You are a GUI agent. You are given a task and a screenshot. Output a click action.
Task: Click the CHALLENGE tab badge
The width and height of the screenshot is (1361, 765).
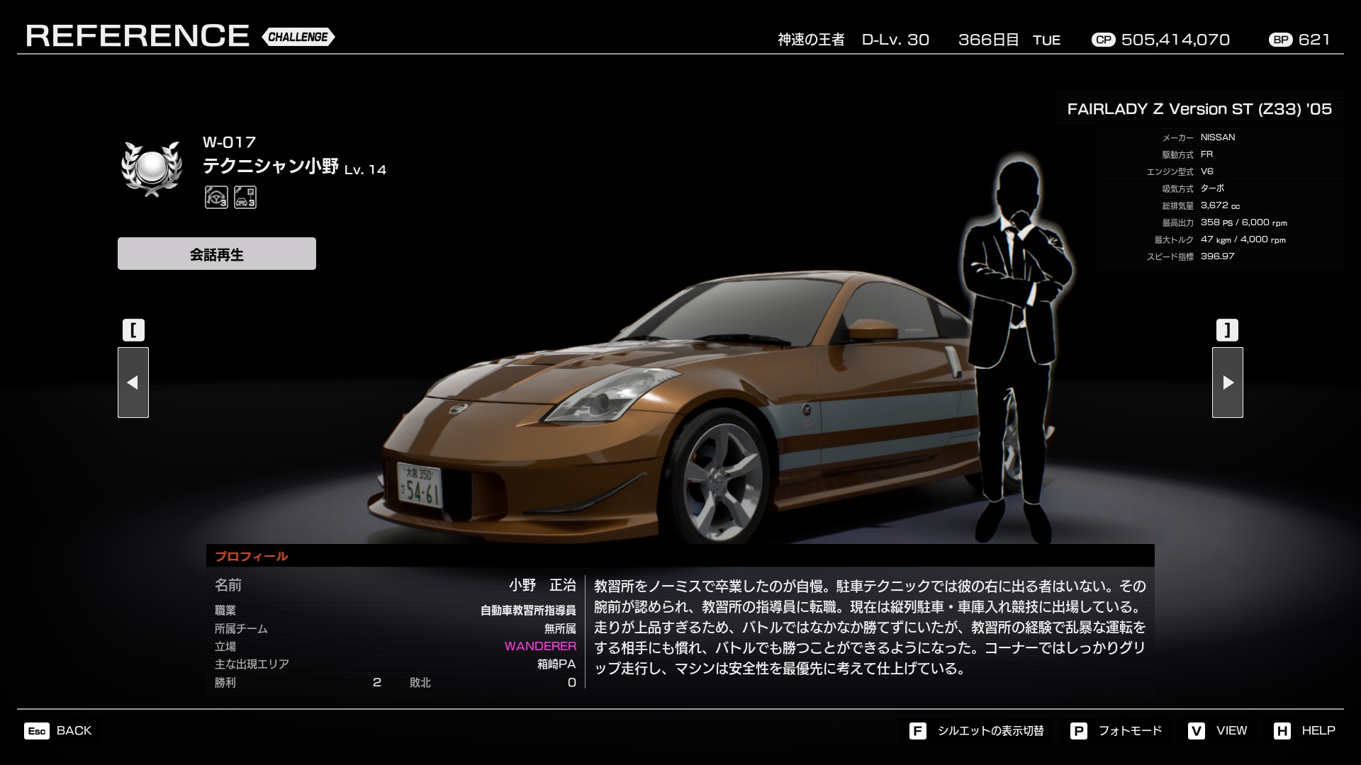coord(298,37)
